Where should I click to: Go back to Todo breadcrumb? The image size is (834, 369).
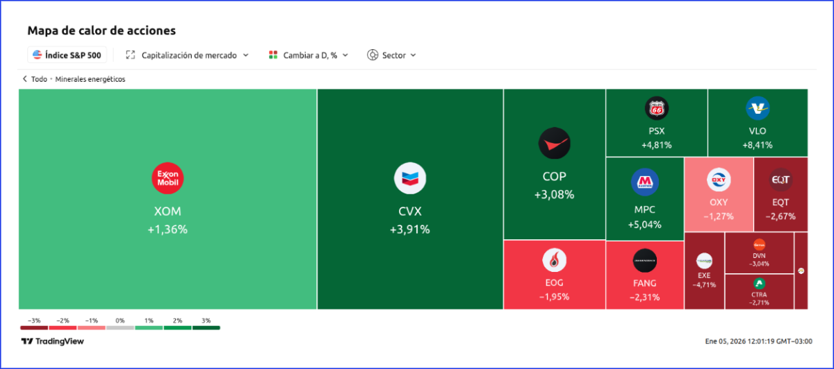[x=35, y=79]
